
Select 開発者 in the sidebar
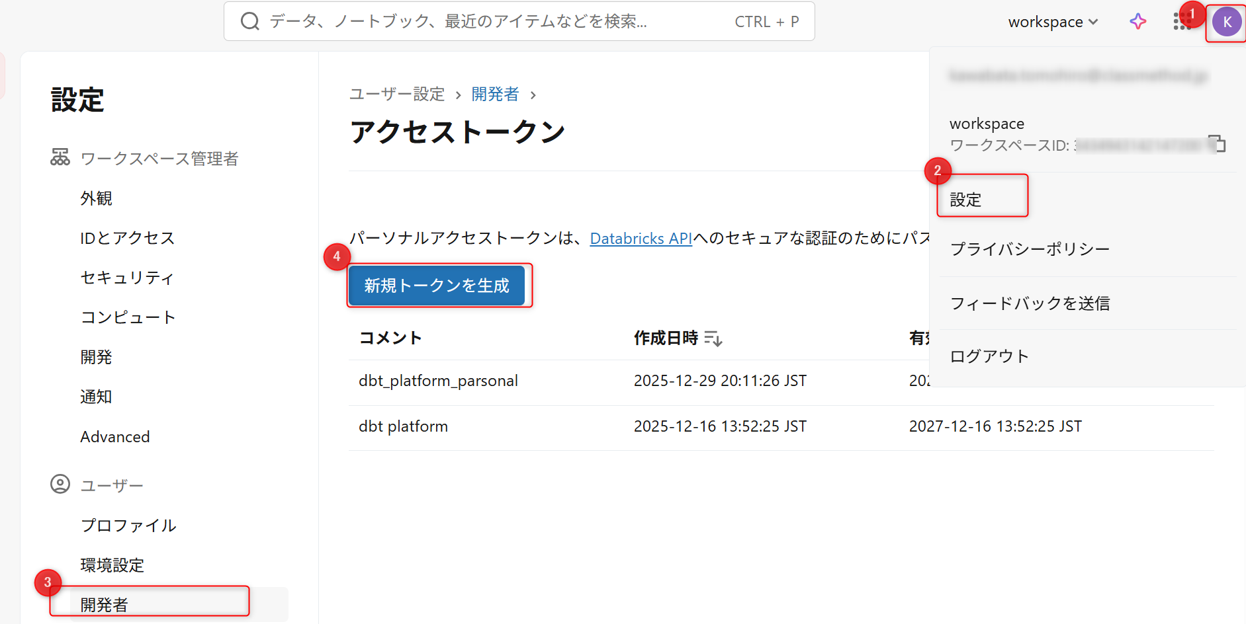coord(179,604)
